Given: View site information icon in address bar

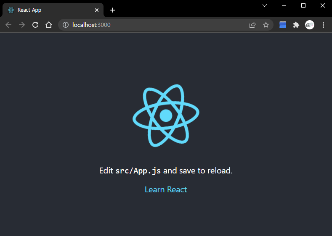Looking at the screenshot, I should 66,25.
